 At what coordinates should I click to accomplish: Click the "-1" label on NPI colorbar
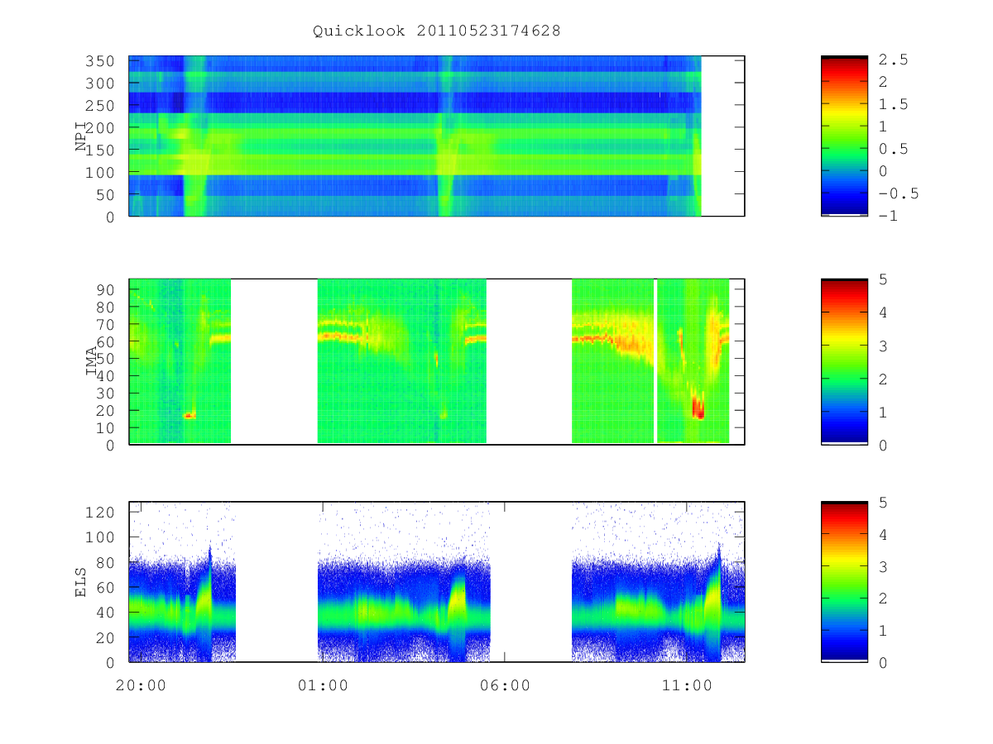coord(889,216)
